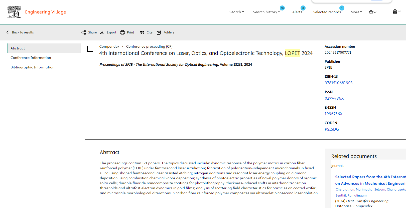Expand the Search menu
406x208 pixels.
[x=237, y=12]
